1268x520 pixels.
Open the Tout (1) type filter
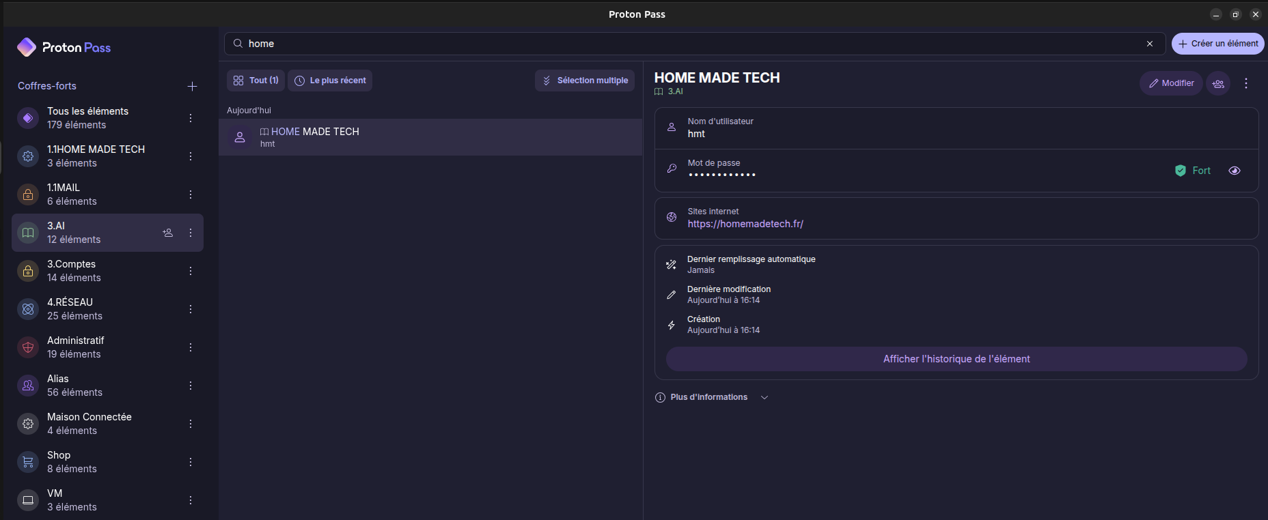[256, 81]
